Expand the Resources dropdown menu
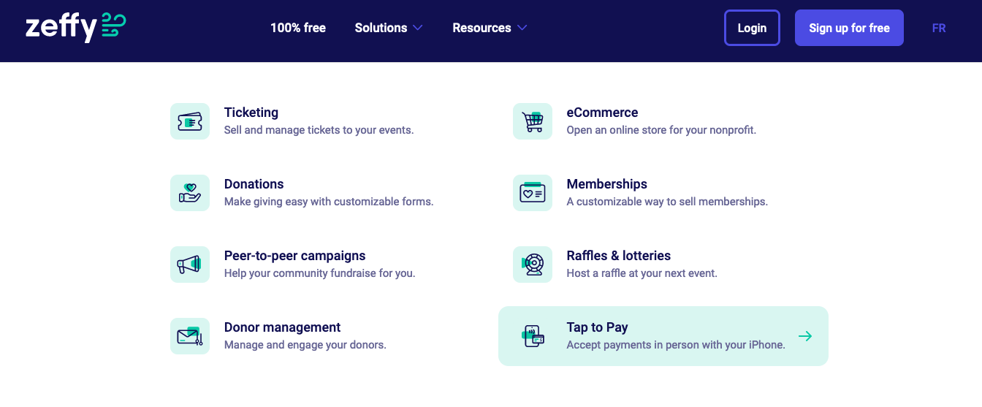The image size is (982, 407). pos(490,28)
